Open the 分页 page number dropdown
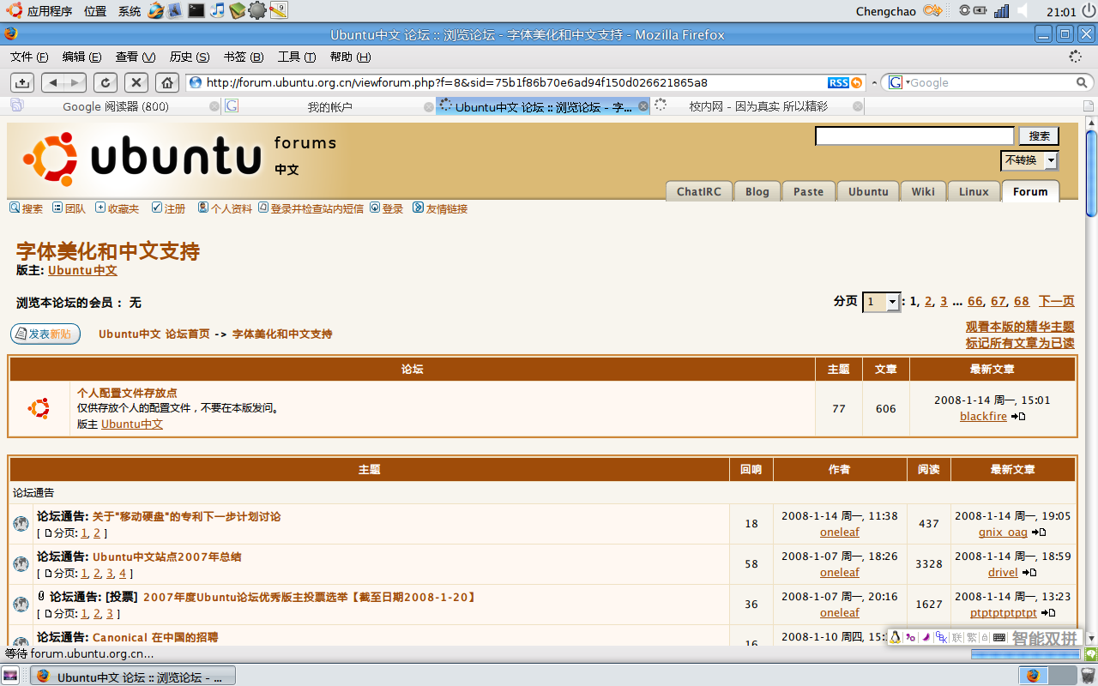Screen dimensions: 1098x686 click(882, 302)
